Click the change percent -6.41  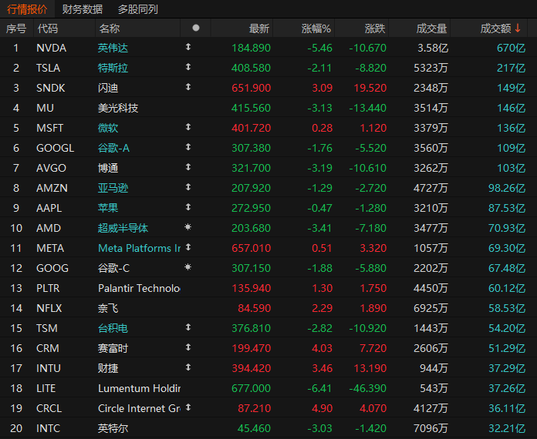(x=319, y=388)
